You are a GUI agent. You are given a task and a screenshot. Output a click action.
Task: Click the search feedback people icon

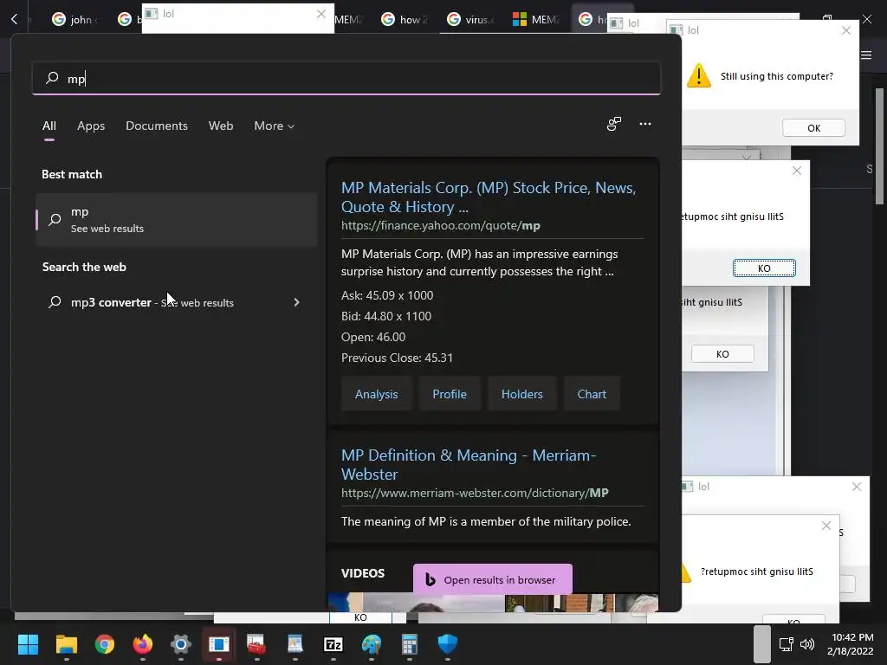pyautogui.click(x=614, y=124)
